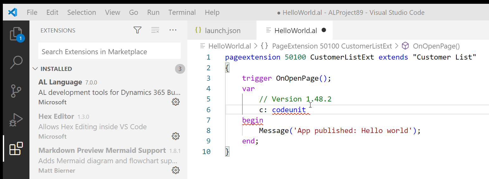Click the unsaved dot on HelloWorld.al tab
Viewport: 489px width, 179px height.
323,30
